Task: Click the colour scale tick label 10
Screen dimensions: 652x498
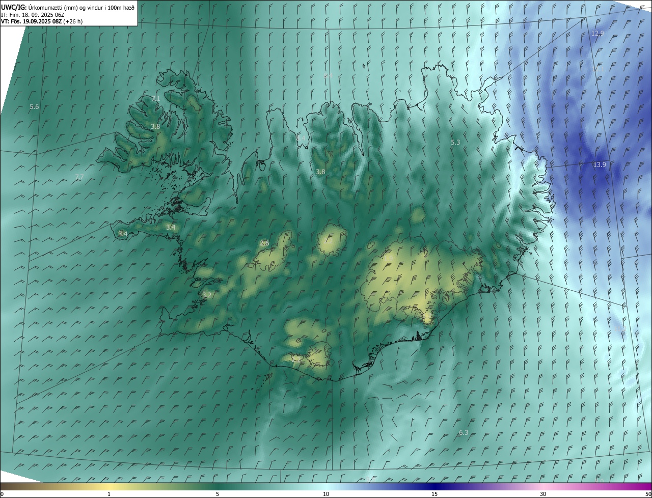Action: tap(326, 494)
